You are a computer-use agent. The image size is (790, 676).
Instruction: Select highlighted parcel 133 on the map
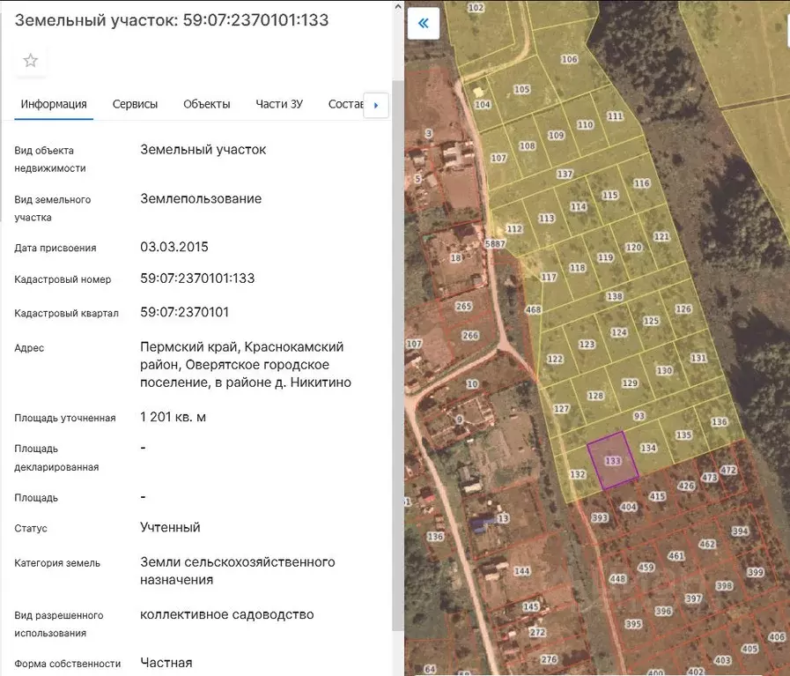point(613,460)
